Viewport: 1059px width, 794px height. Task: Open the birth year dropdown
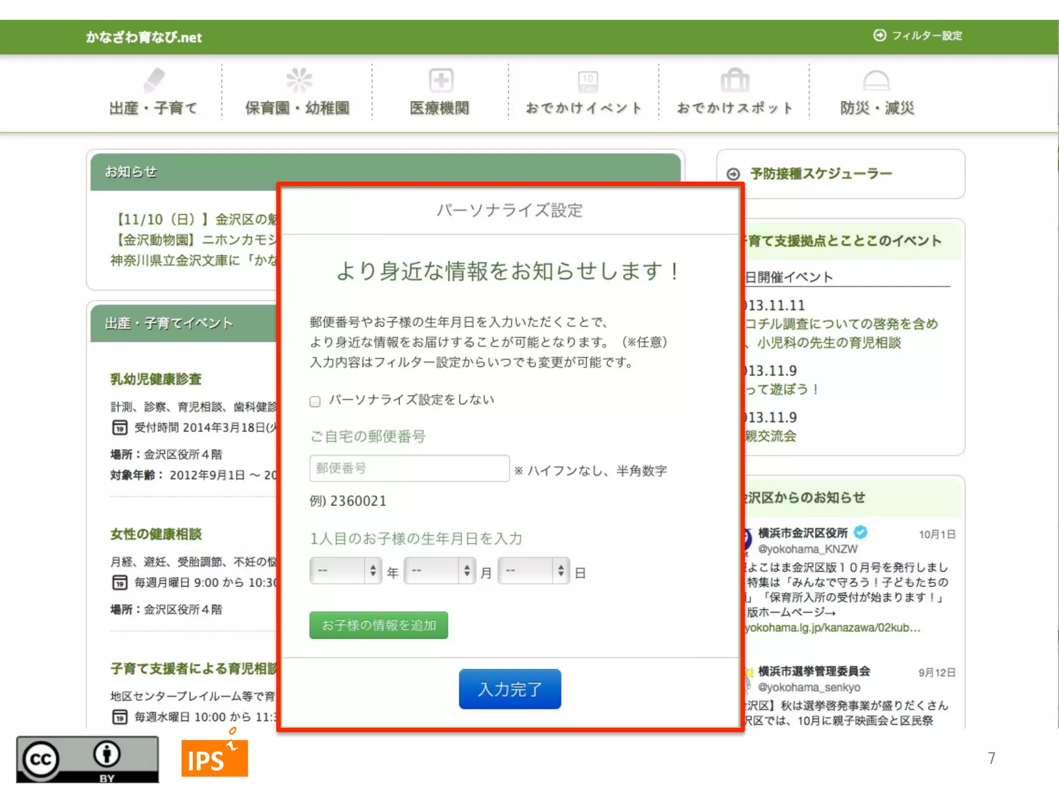click(345, 571)
